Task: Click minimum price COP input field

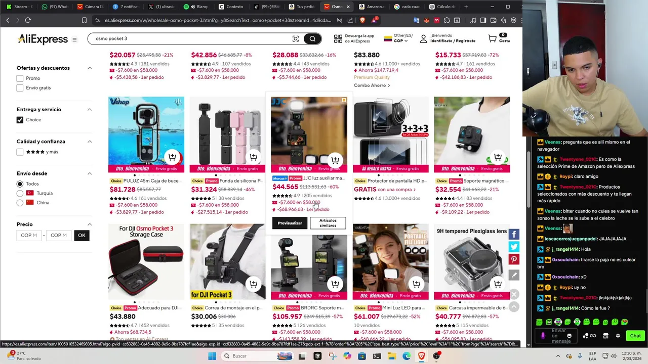Action: coord(29,235)
